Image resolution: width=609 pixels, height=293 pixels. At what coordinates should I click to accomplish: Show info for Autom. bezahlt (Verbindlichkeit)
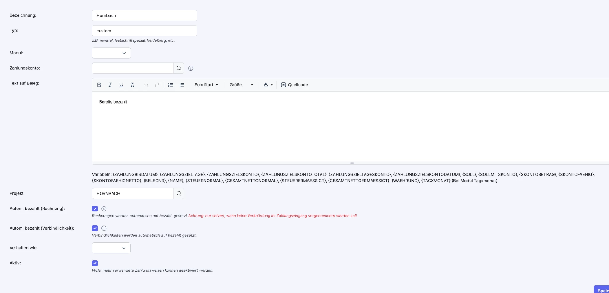coord(104,228)
